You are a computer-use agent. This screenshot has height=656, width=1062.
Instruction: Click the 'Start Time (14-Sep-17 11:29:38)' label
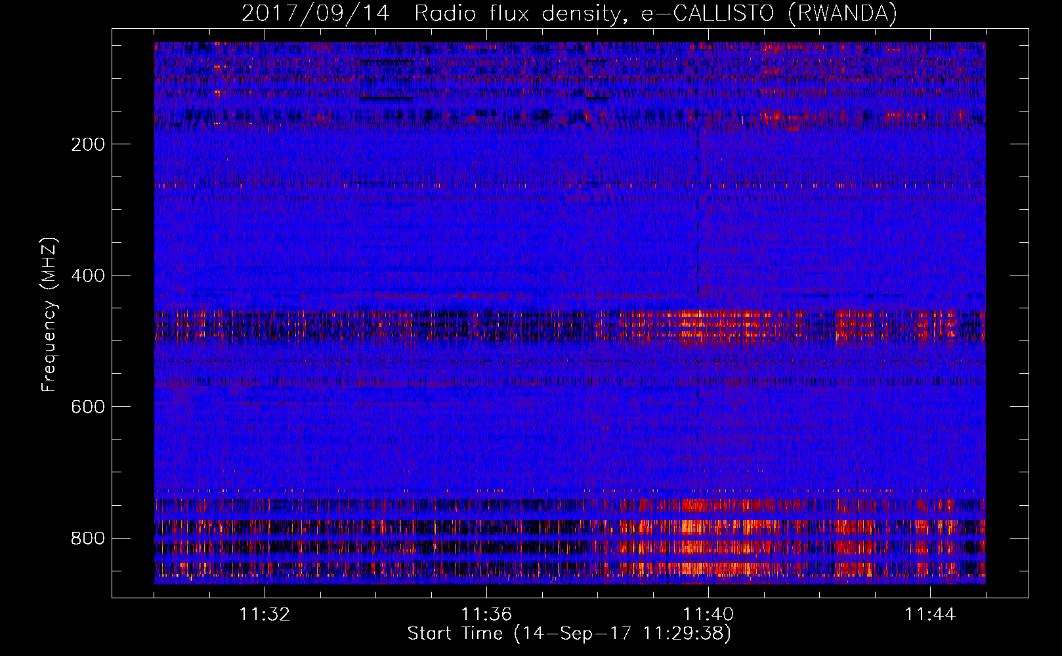coord(569,634)
